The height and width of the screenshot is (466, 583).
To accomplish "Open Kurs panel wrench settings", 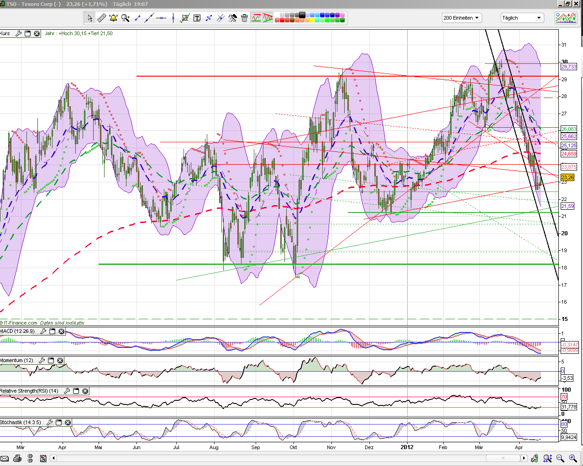I will click(x=19, y=33).
